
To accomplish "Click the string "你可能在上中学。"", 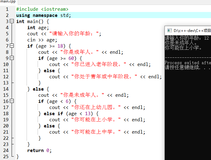I will pyautogui.click(x=96, y=132).
